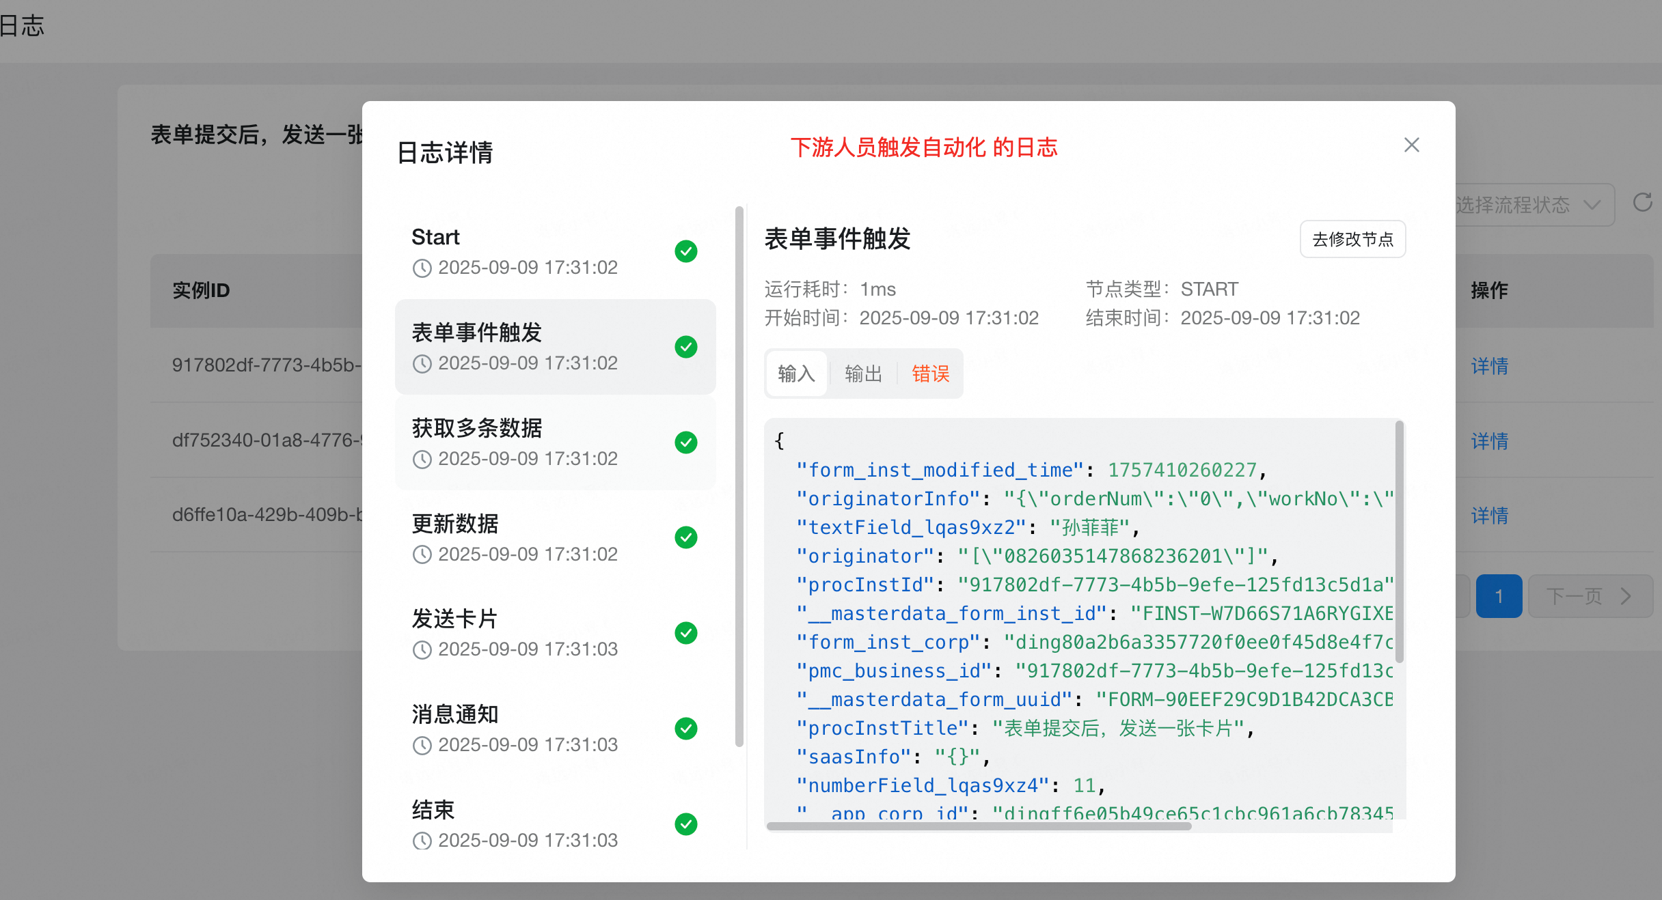Switch to the 输出 tab
Viewport: 1662px width, 900px height.
(x=863, y=374)
